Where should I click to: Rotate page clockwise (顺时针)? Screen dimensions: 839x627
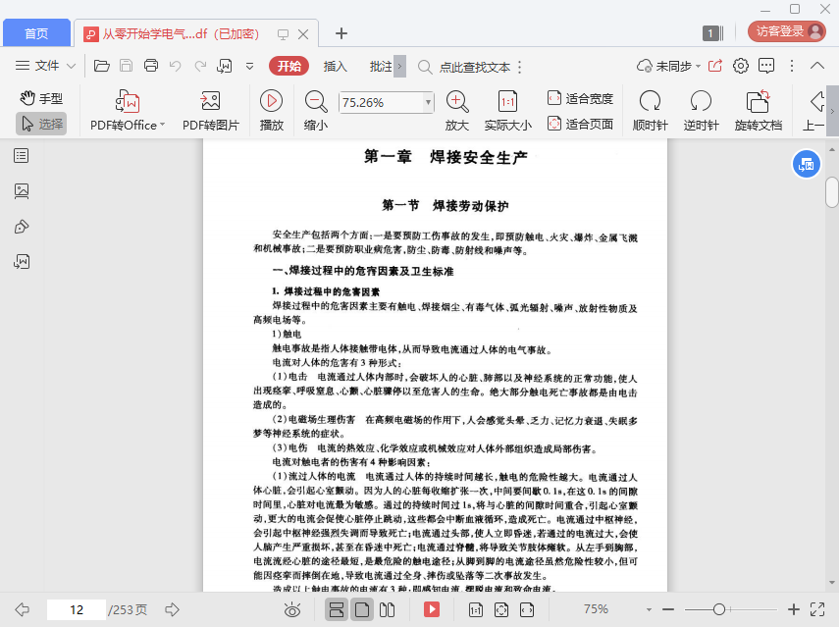651,111
